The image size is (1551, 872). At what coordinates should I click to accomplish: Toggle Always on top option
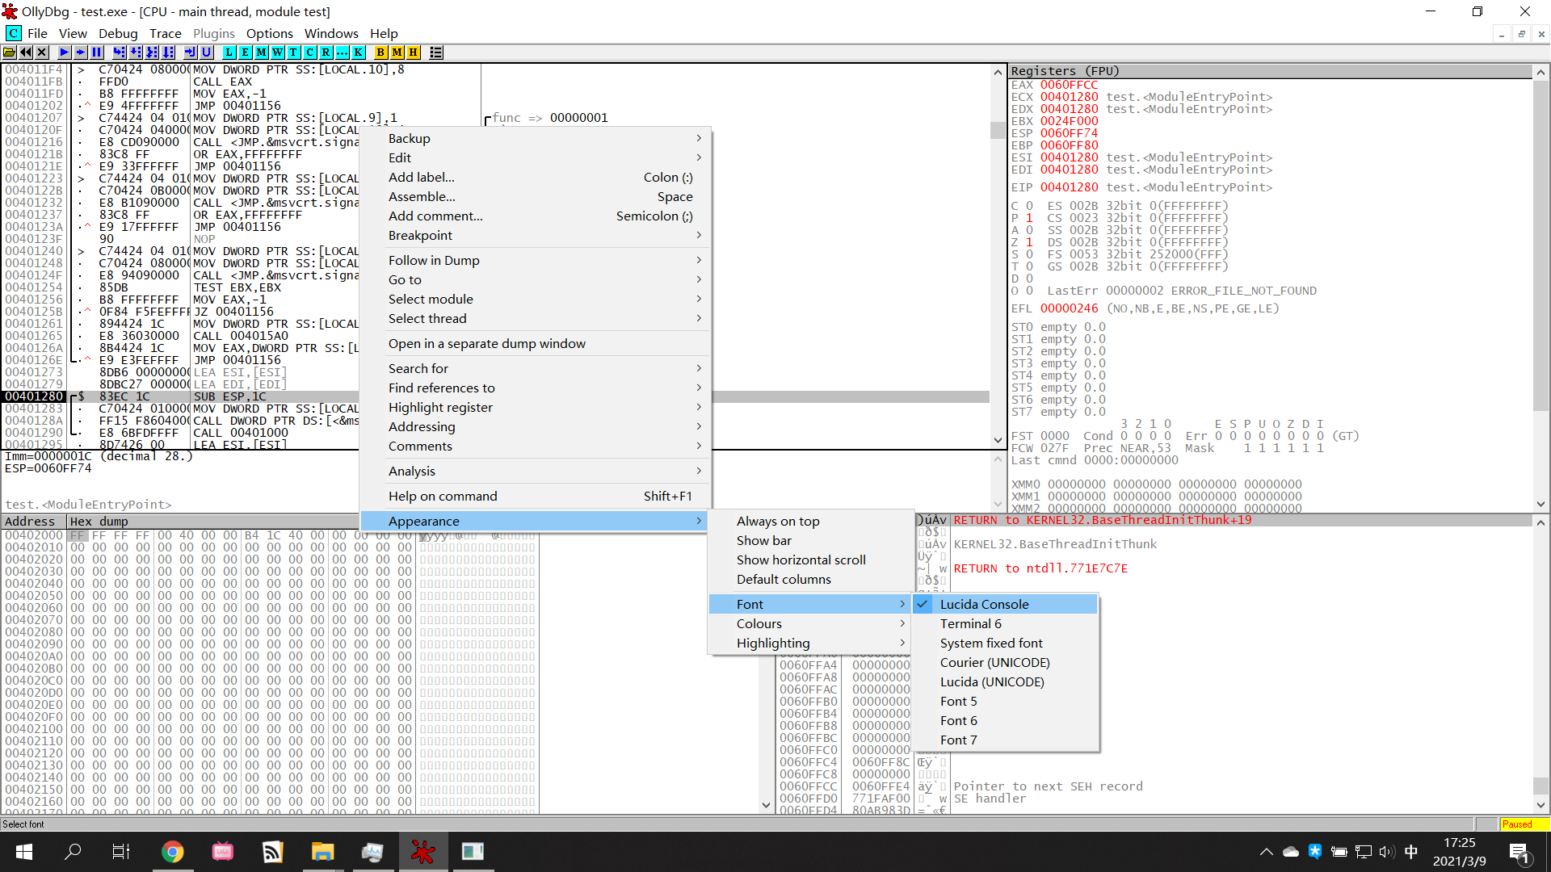(777, 522)
